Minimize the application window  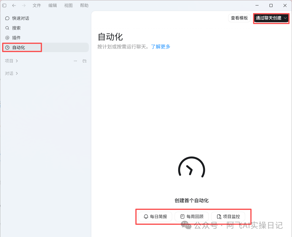[x=257, y=5]
